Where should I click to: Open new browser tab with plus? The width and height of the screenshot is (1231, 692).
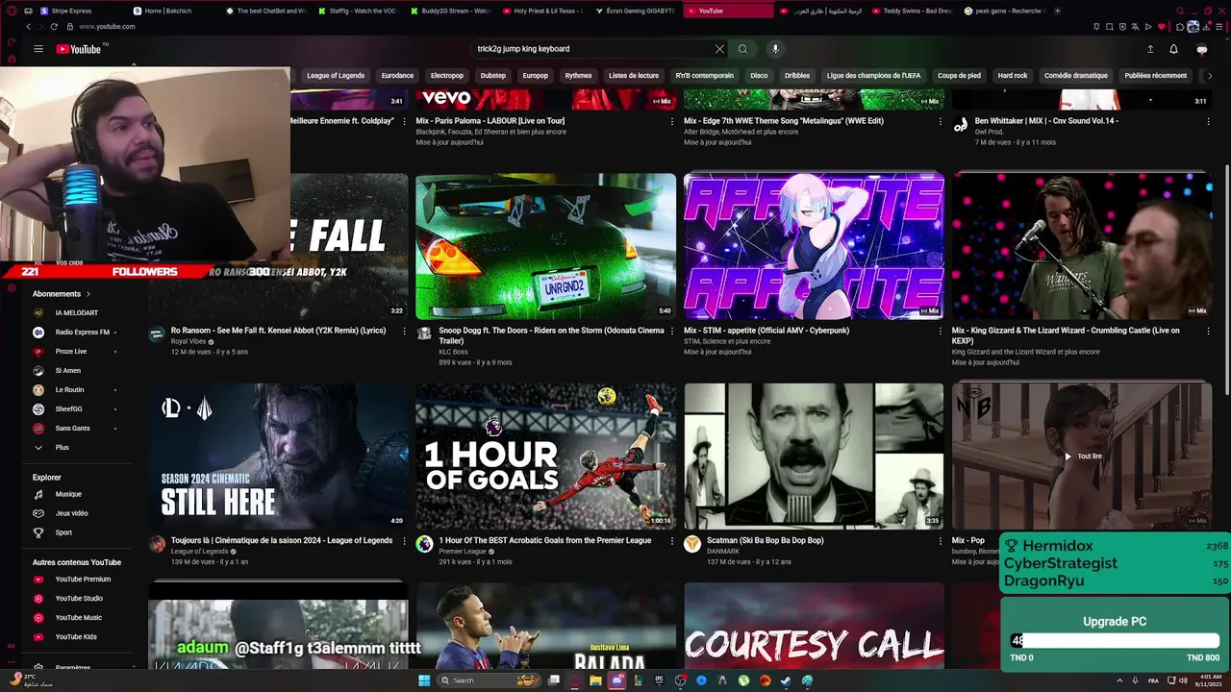[x=1057, y=11]
